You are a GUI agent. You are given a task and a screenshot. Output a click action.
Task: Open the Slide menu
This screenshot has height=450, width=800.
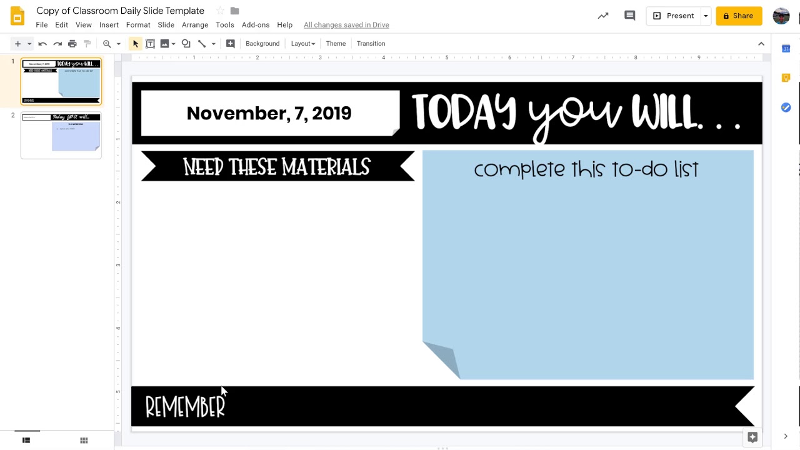(166, 25)
